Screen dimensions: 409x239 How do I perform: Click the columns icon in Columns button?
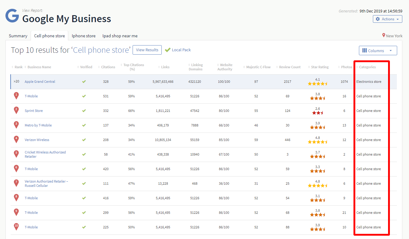click(365, 50)
